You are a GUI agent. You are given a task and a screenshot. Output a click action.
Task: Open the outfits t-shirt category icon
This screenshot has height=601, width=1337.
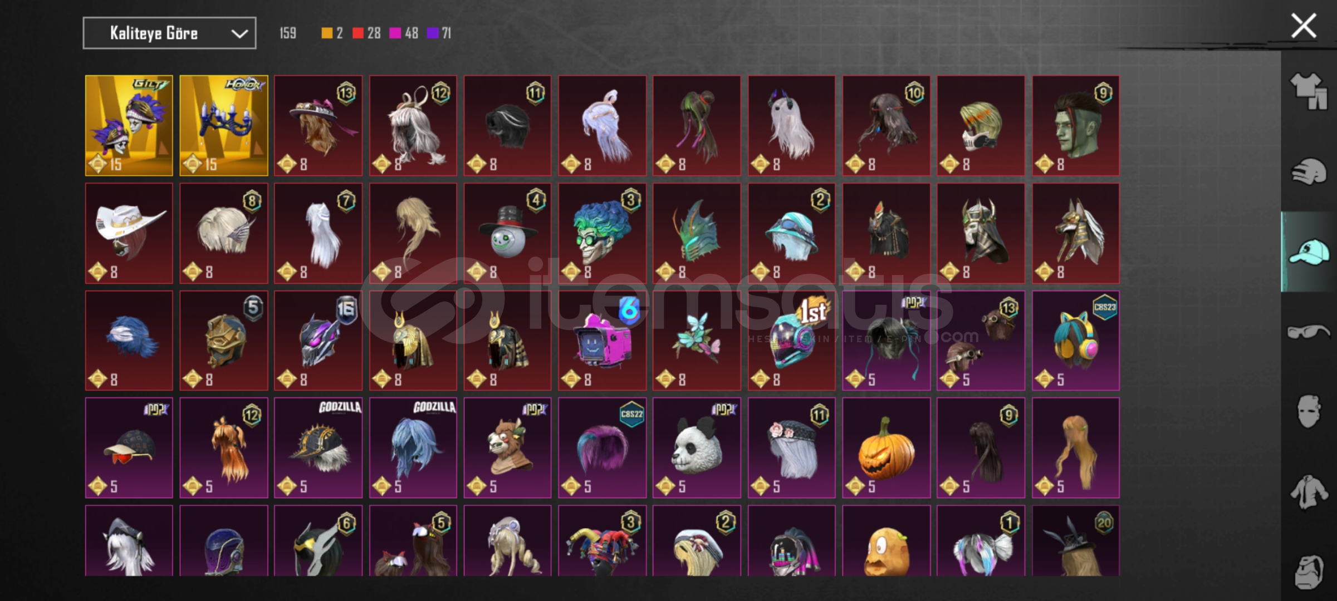1308,91
